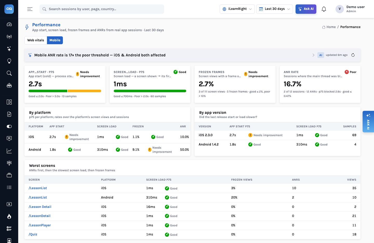Open the /Quiz screen link

tap(33, 234)
